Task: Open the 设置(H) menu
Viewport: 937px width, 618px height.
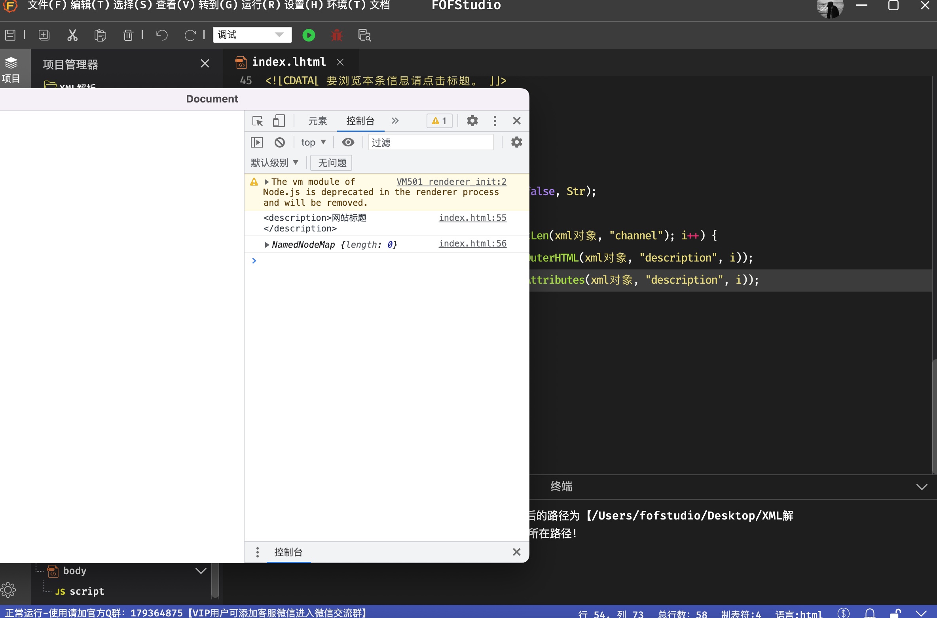Action: 303,6
